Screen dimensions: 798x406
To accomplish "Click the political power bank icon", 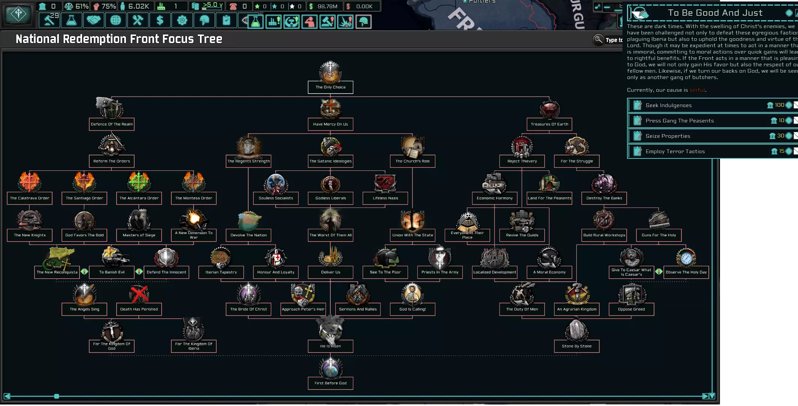I will 43,6.
